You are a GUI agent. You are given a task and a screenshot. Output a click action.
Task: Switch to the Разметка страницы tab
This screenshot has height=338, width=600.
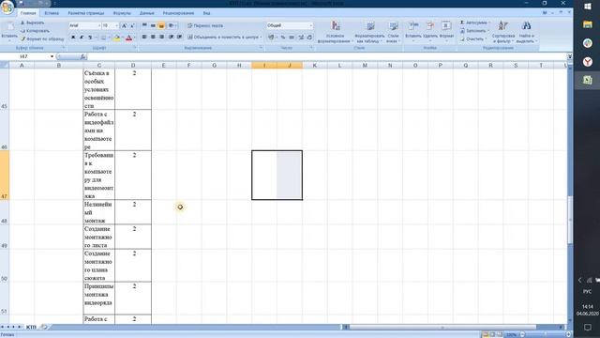86,13
